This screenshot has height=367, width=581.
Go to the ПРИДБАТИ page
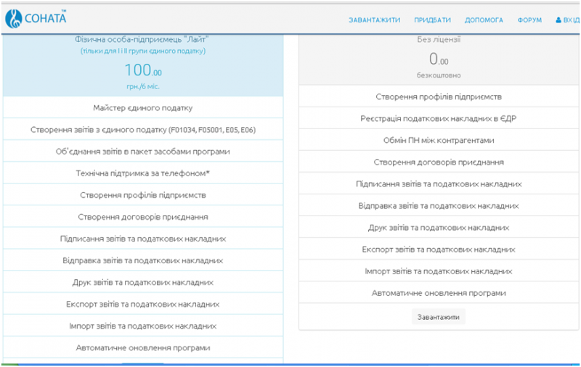tap(432, 20)
